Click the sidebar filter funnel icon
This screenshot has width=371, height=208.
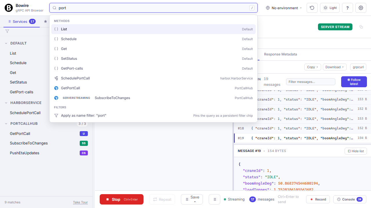(x=7, y=31)
